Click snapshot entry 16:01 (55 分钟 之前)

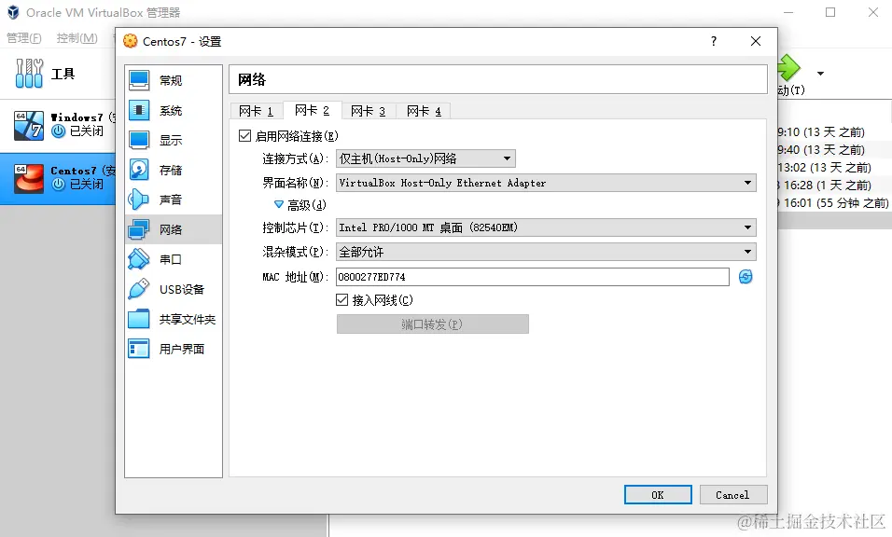click(x=835, y=203)
